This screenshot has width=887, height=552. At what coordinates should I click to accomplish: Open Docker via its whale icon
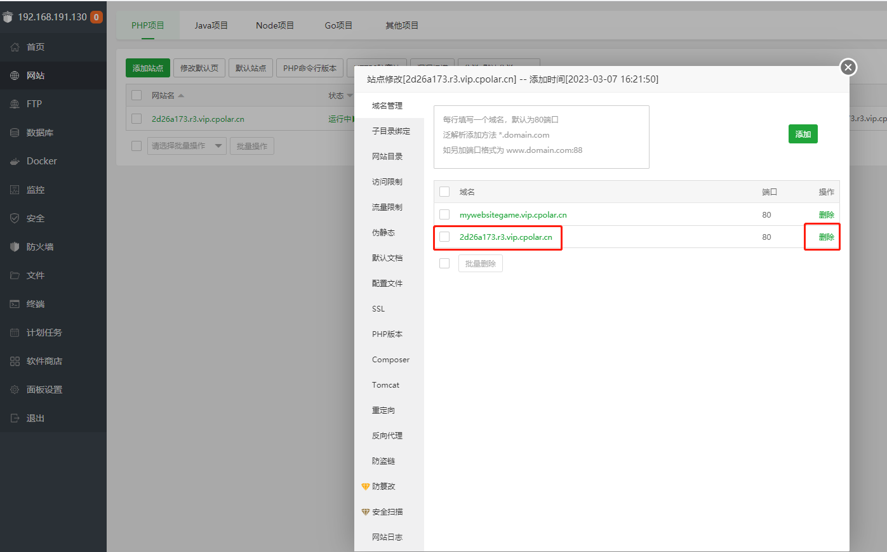pos(15,161)
